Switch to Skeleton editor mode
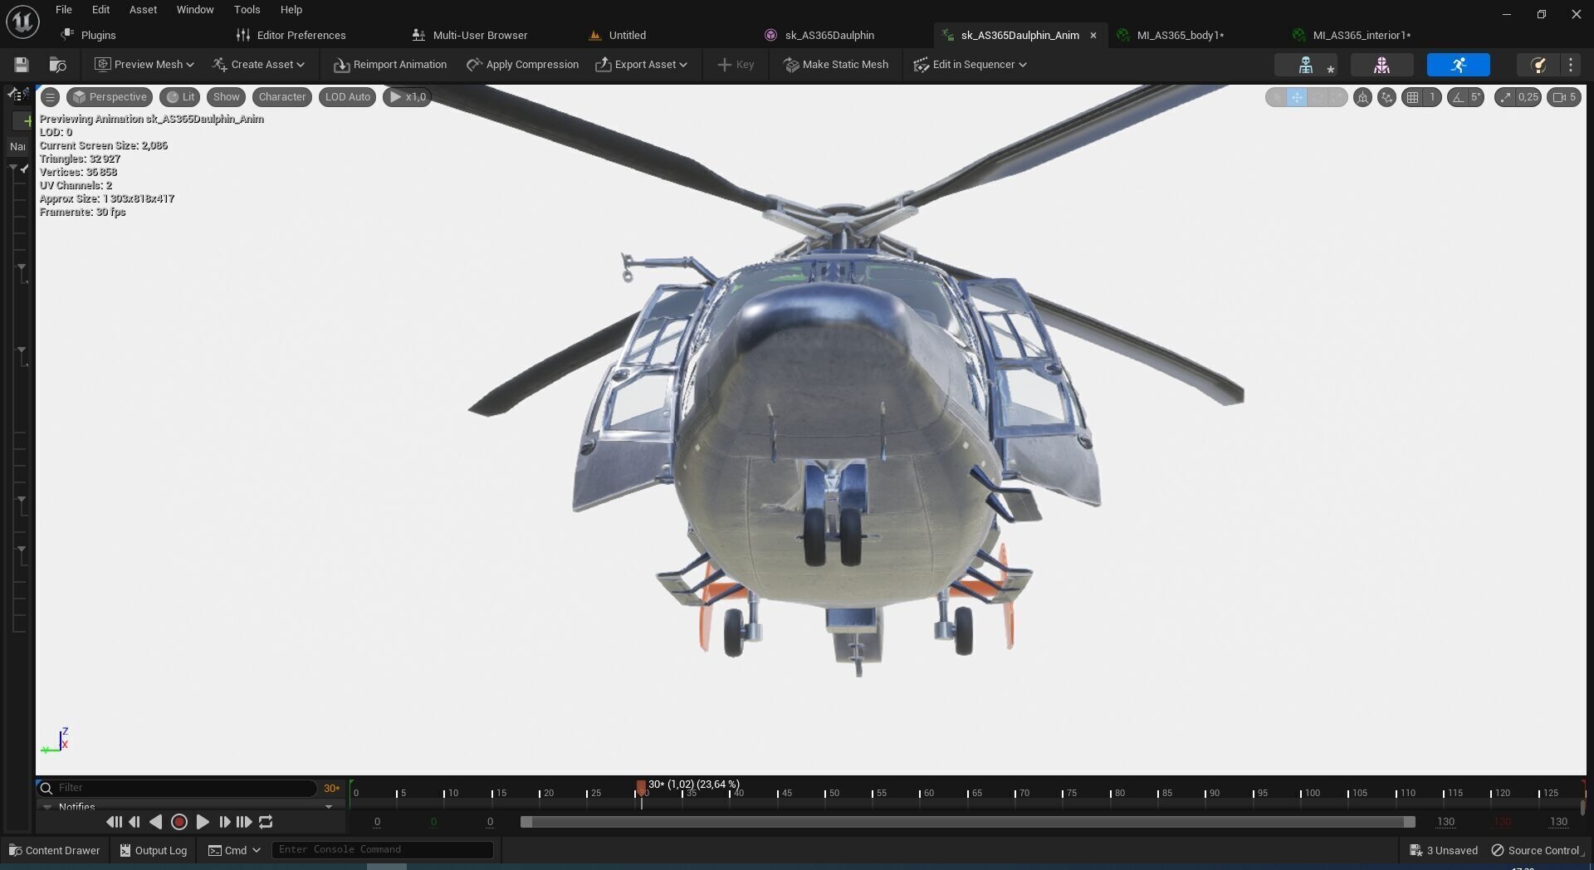 tap(1306, 65)
